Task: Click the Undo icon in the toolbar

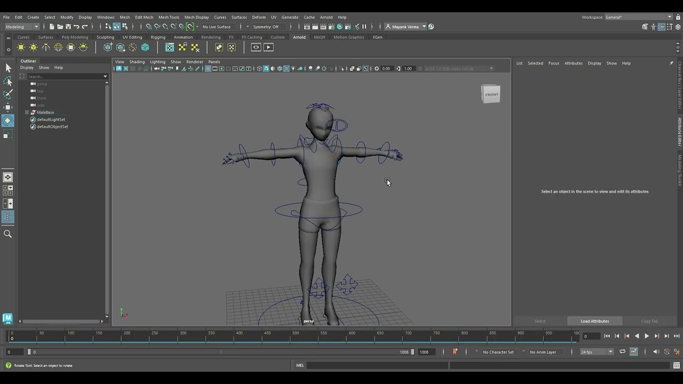Action: (76, 27)
